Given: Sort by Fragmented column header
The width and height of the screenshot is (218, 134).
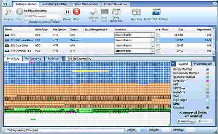Looking at the screenshot, I should point(203,30).
